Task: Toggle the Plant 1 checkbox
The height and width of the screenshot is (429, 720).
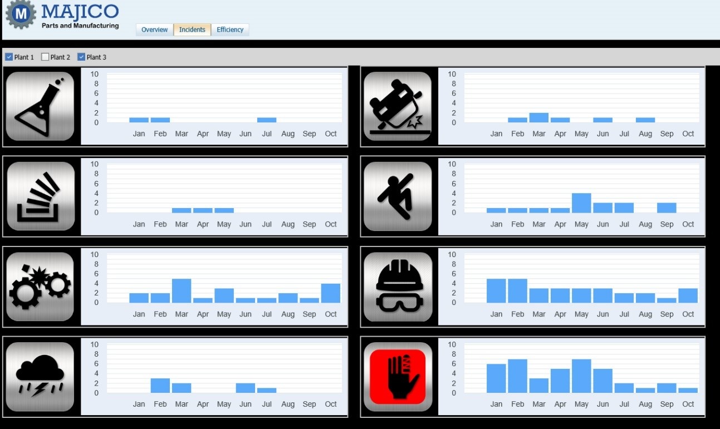Action: click(x=9, y=57)
